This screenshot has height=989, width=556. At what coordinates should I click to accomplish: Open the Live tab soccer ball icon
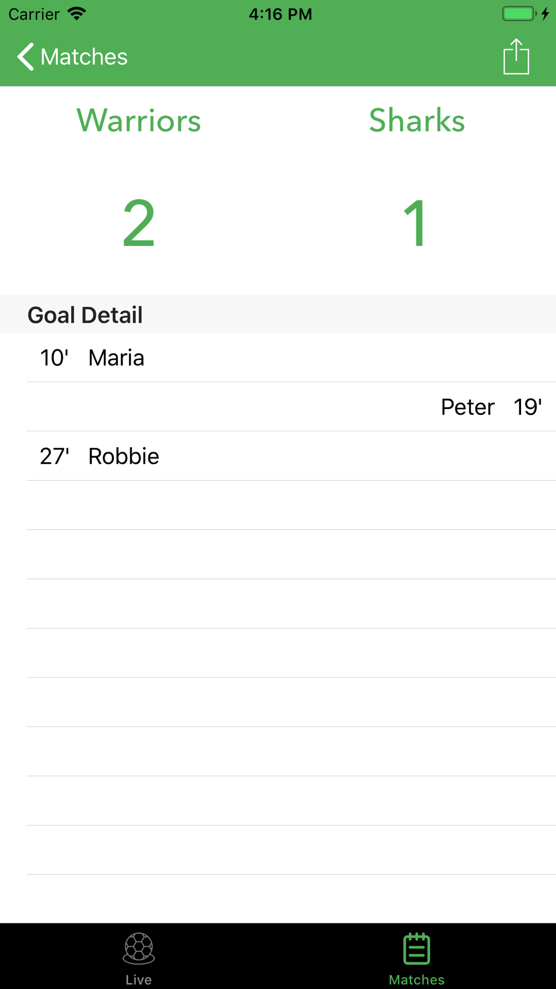pyautogui.click(x=138, y=948)
